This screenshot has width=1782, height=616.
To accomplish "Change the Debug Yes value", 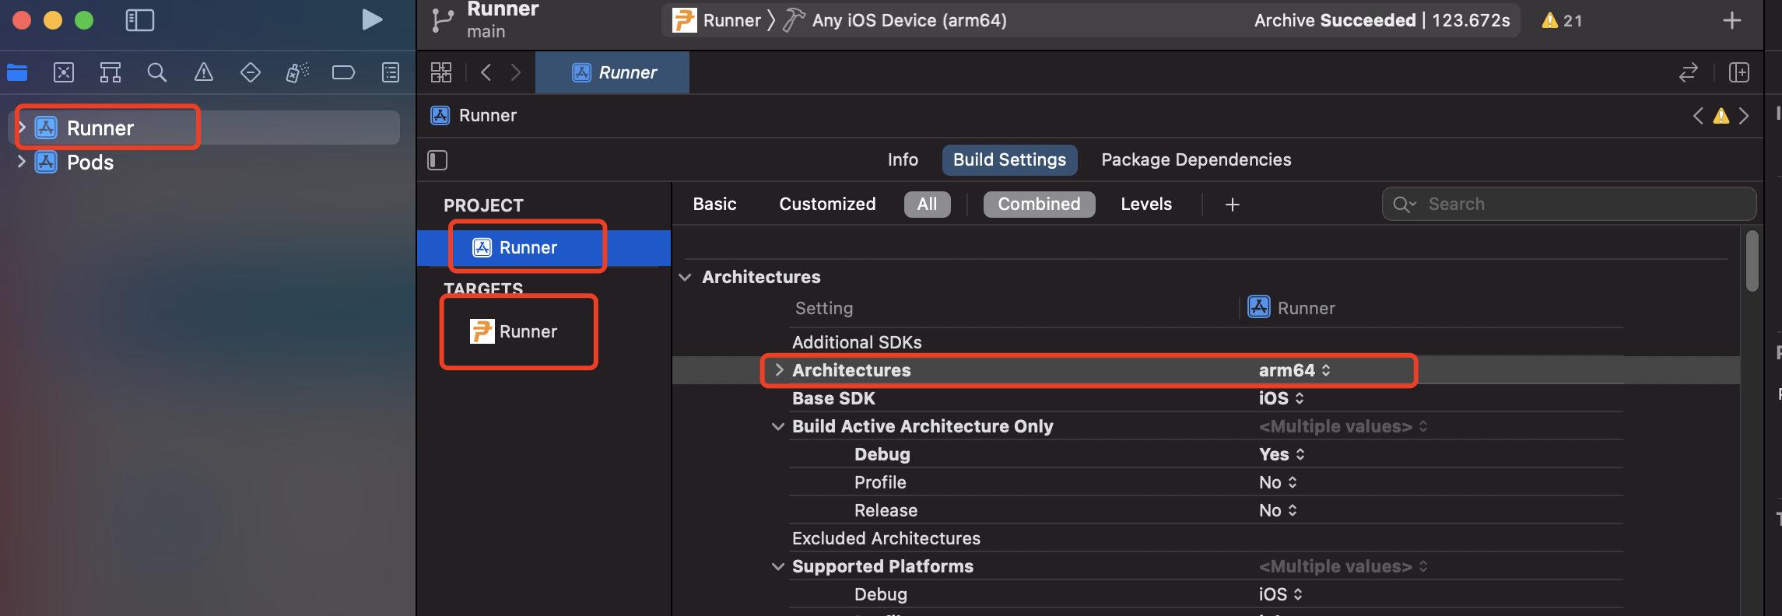I will 1282,454.
